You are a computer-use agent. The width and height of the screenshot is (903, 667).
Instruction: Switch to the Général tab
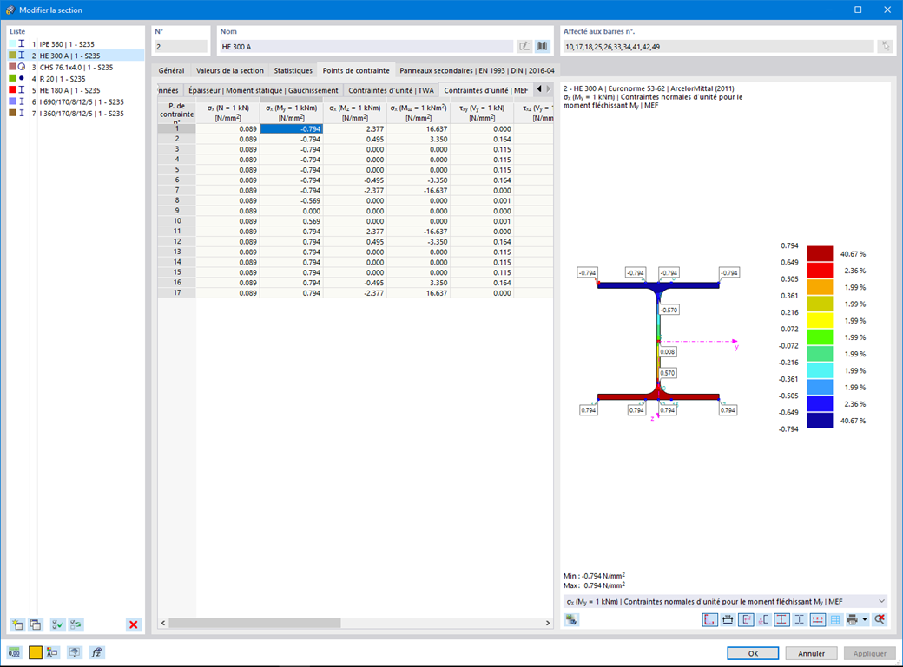(x=171, y=70)
